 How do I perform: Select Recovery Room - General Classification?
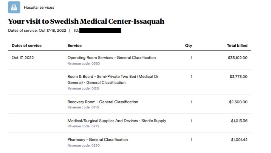coord(103,102)
